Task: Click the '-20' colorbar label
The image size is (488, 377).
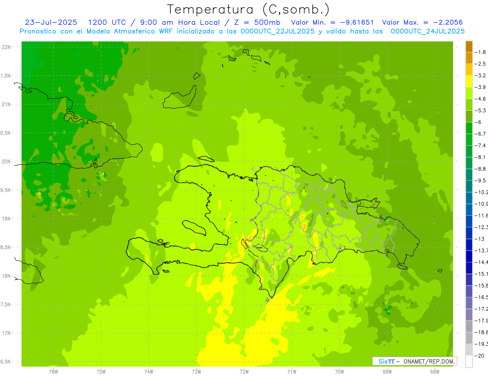Action: pyautogui.click(x=479, y=356)
